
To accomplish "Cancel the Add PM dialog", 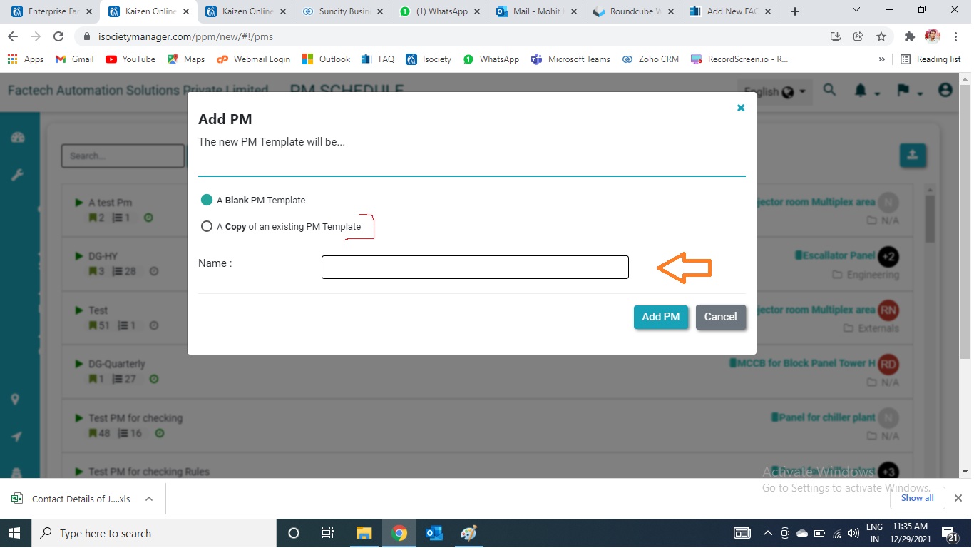I will 720,317.
